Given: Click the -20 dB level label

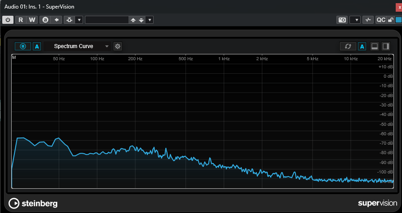Looking at the screenshot, I should click(x=386, y=95).
